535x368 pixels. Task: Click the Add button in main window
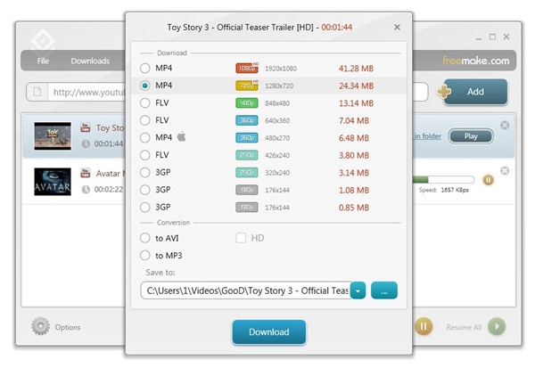point(475,92)
